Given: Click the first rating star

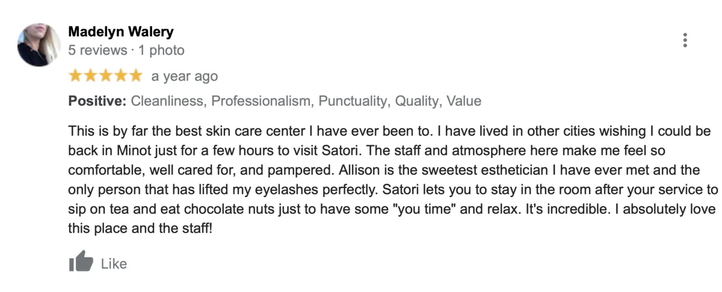Looking at the screenshot, I should pos(76,76).
